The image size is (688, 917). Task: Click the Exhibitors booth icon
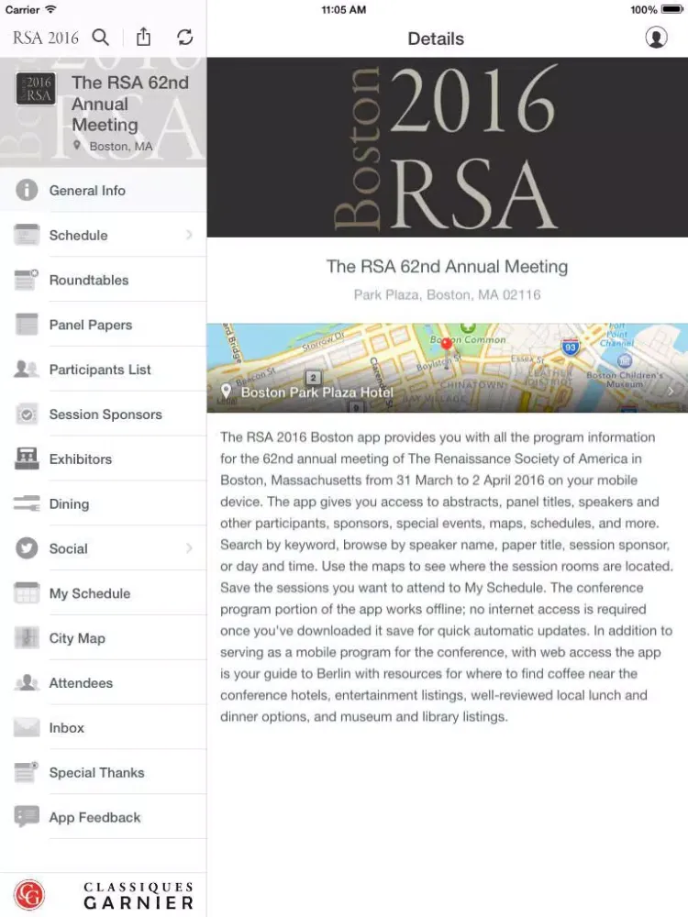(x=27, y=459)
